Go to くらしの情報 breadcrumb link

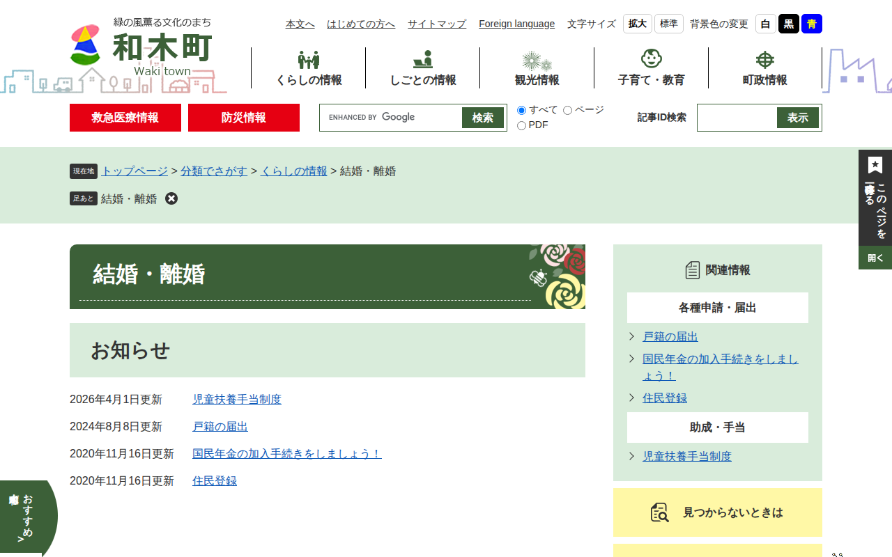[294, 171]
